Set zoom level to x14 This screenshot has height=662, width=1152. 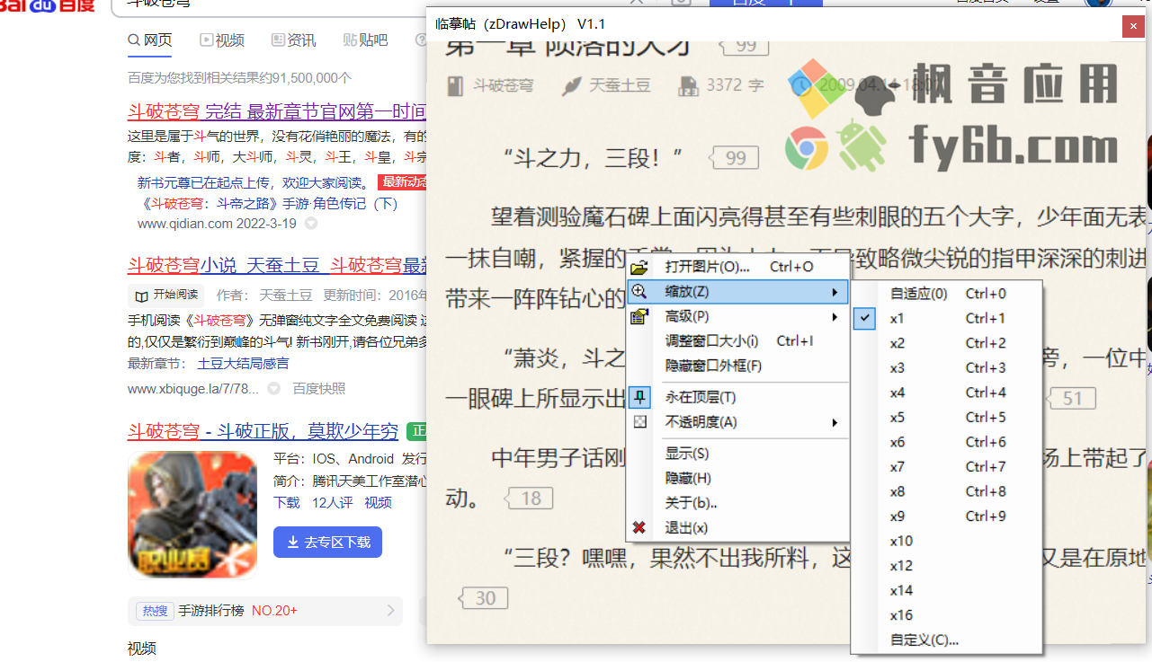click(x=946, y=590)
